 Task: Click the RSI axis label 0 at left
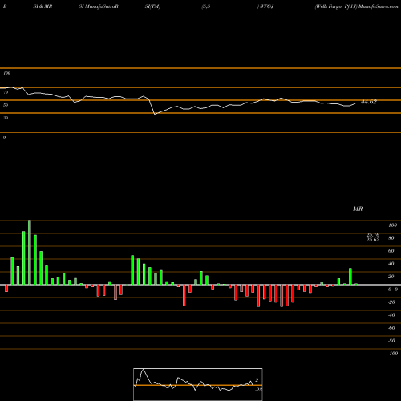pos(5,137)
